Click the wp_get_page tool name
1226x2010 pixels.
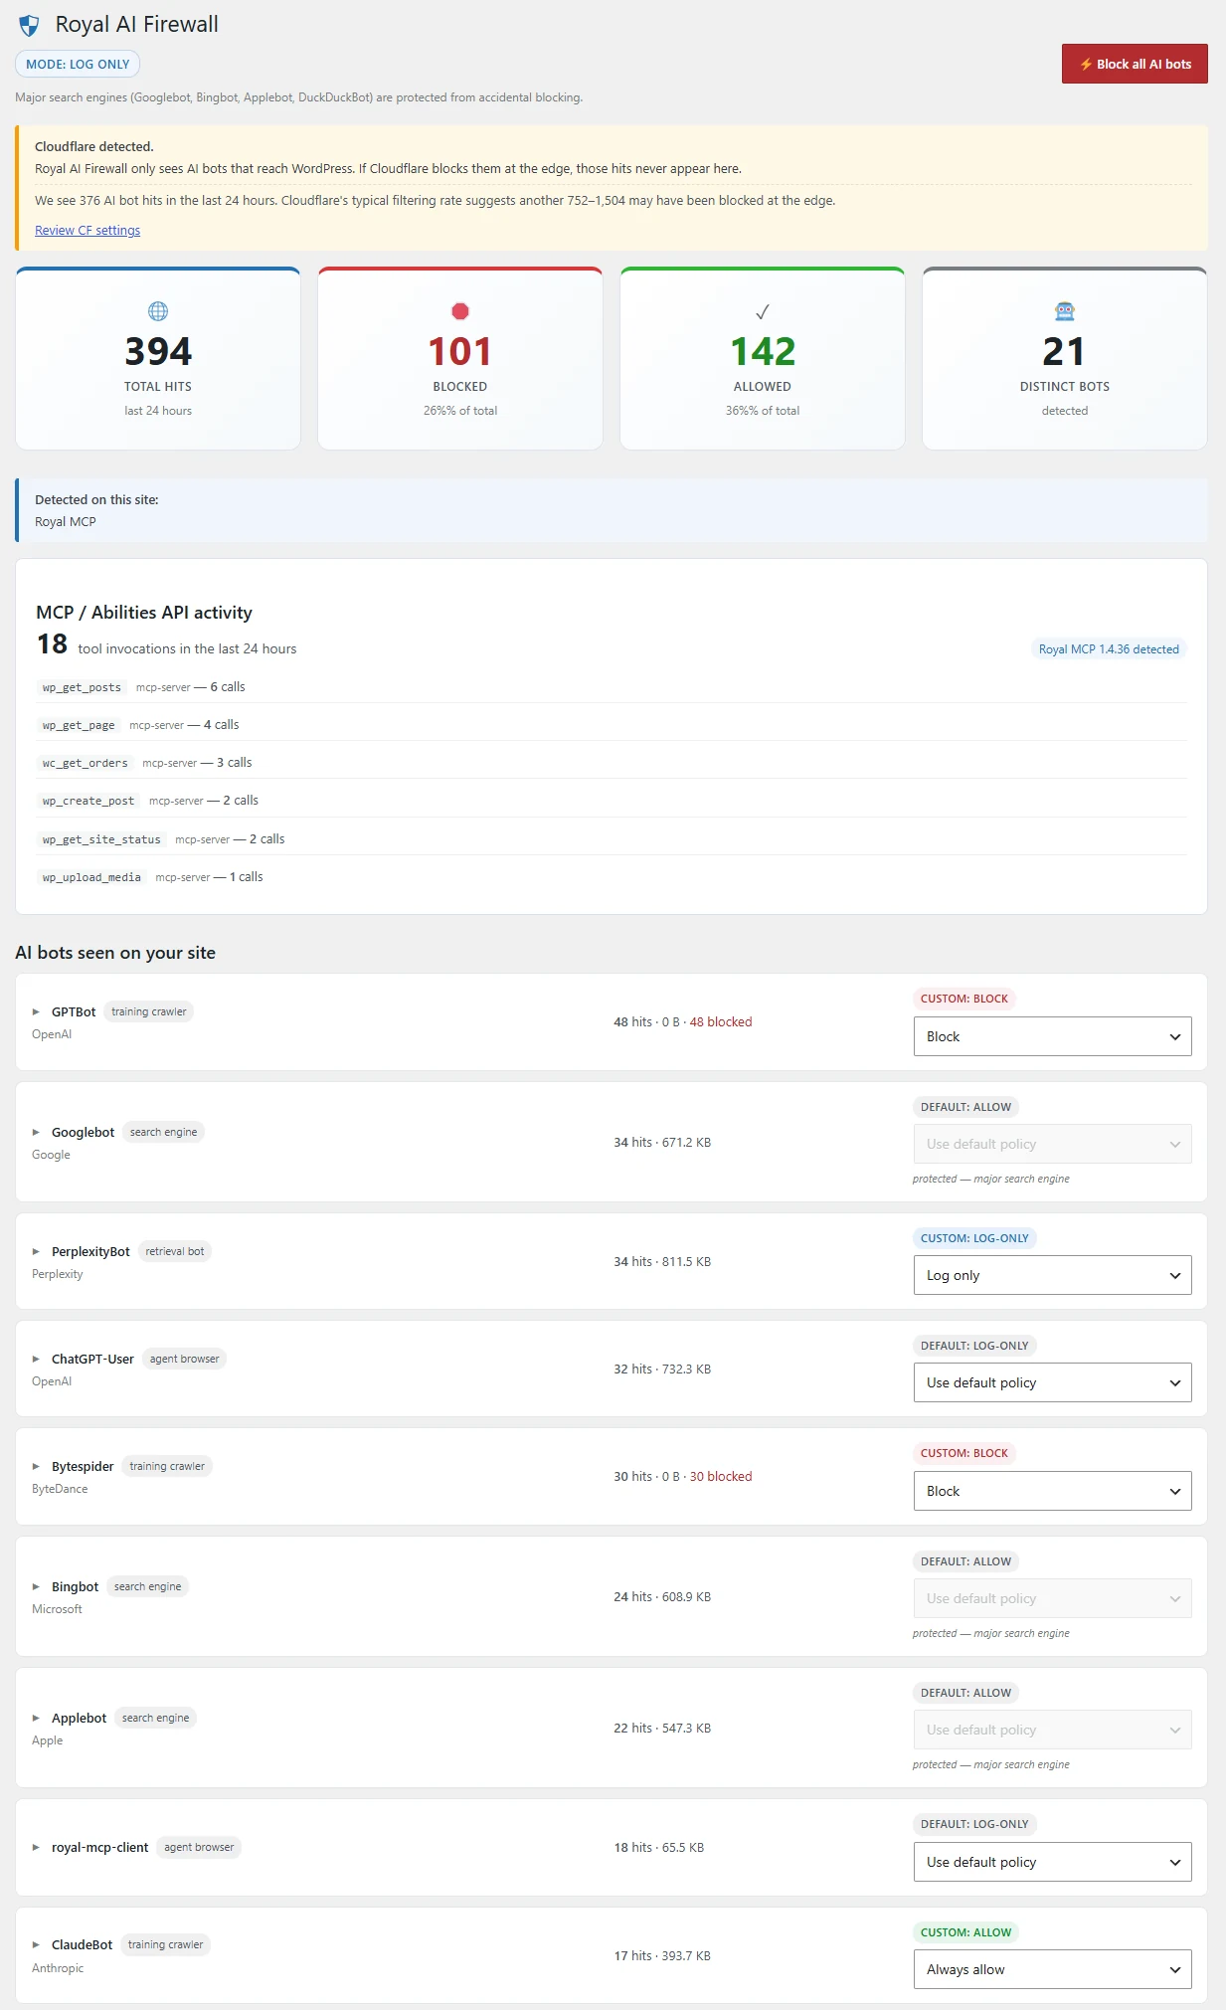(x=79, y=725)
